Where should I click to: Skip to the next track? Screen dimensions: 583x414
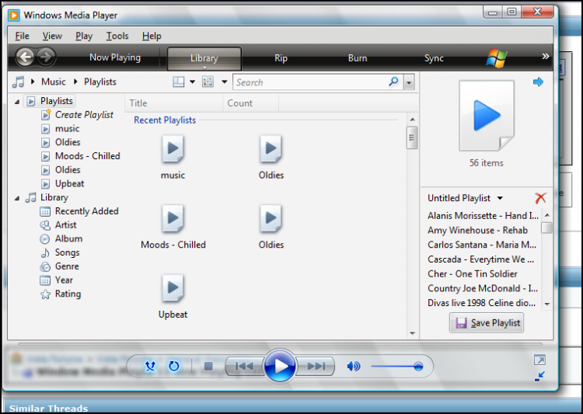pyautogui.click(x=316, y=367)
